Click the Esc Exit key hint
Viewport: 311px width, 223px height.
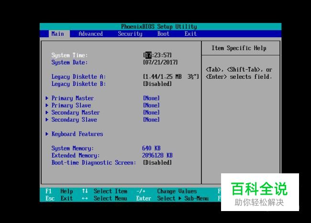[x=59, y=198]
